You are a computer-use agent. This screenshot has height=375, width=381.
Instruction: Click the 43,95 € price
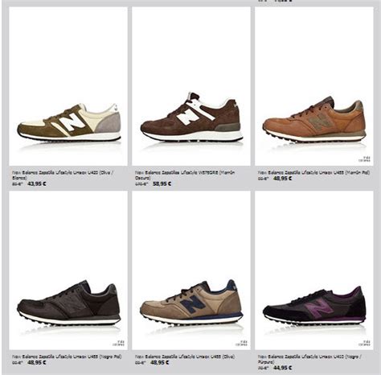[x=37, y=184]
